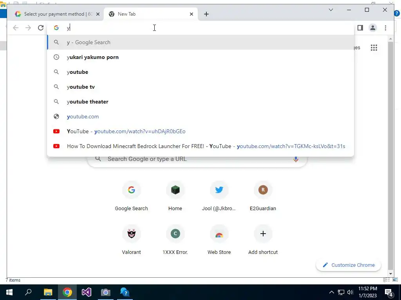Click Add shortcut

263,240
